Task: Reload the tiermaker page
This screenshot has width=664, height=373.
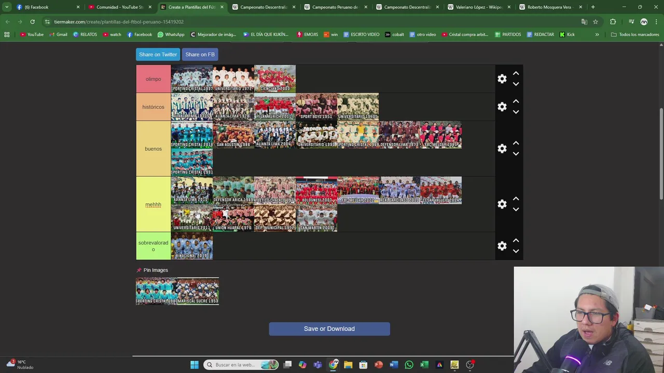Action: pyautogui.click(x=32, y=22)
